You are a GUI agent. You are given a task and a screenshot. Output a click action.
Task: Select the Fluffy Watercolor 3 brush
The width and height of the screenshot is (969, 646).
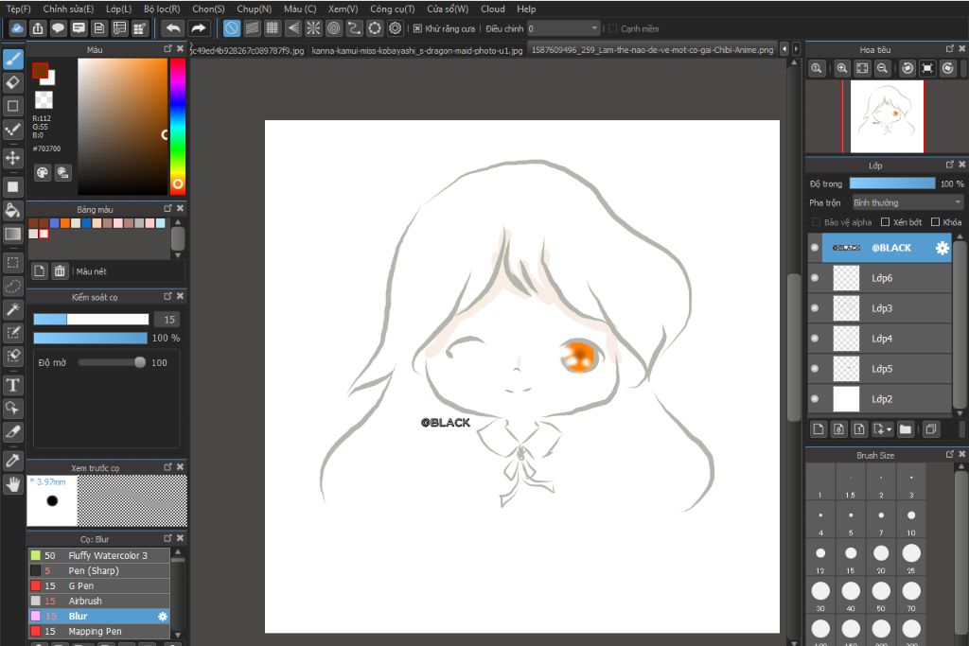pos(98,555)
